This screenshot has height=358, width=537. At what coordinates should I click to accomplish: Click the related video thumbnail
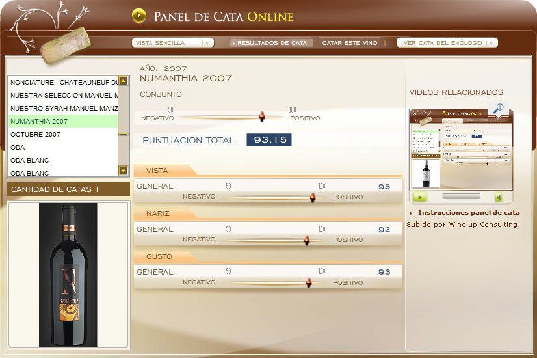(461, 150)
